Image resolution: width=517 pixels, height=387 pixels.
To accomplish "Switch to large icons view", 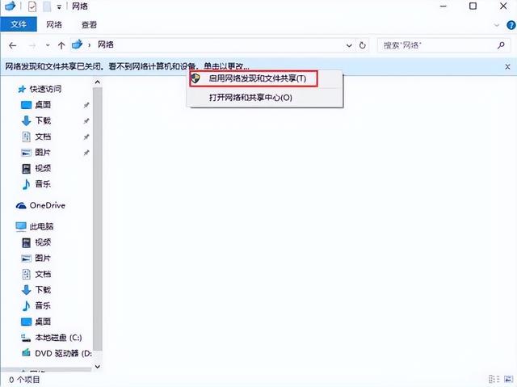I will tap(508, 380).
